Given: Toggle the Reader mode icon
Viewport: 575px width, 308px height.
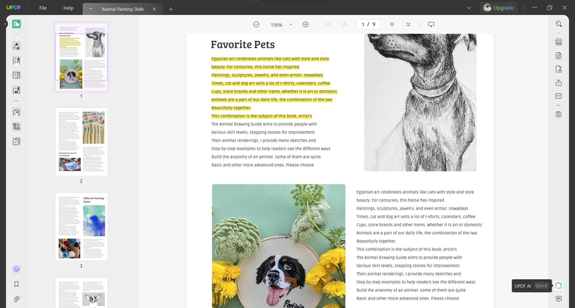Looking at the screenshot, I should (16, 24).
